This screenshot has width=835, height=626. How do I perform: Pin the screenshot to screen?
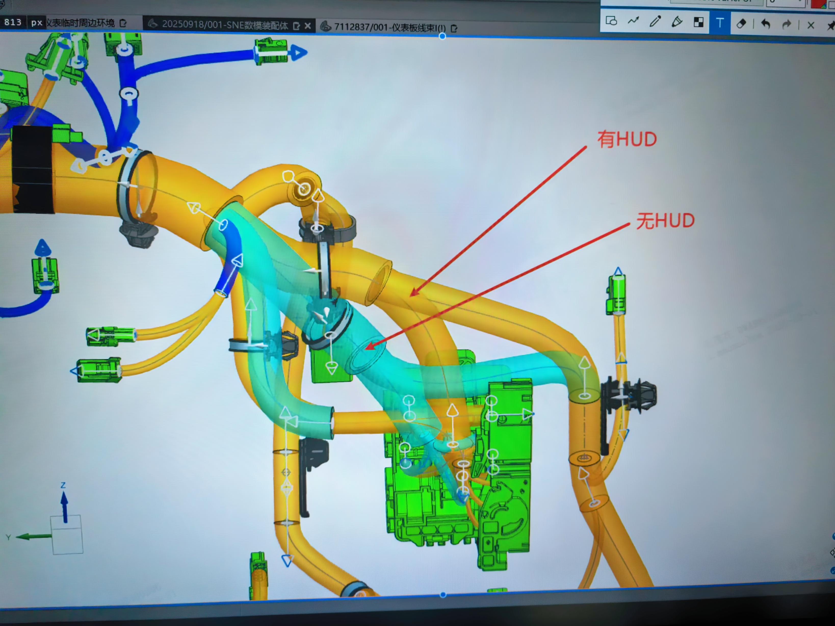pos(831,26)
